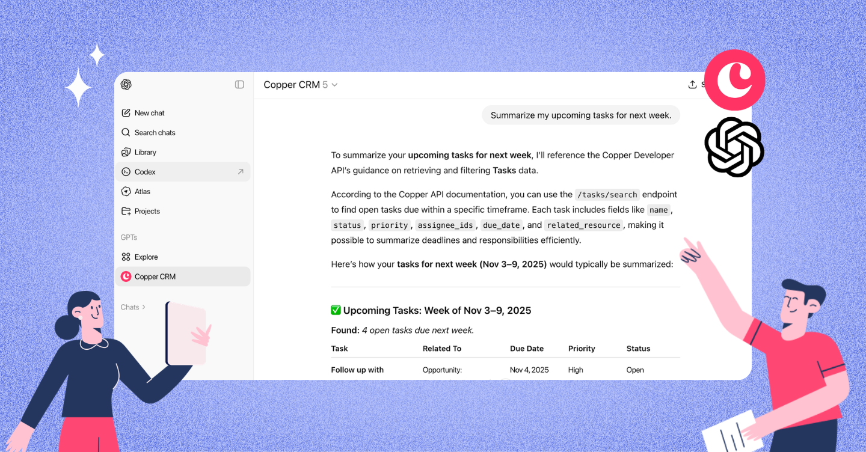866x452 pixels.
Task: Click the Atlas compass icon
Action: (x=126, y=192)
